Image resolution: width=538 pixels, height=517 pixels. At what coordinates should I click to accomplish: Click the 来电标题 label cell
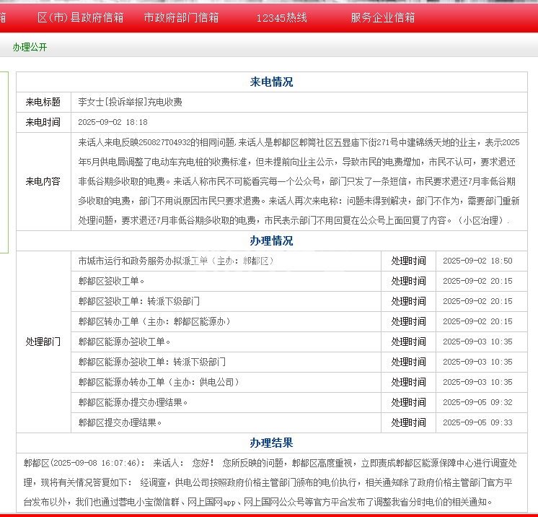point(43,102)
